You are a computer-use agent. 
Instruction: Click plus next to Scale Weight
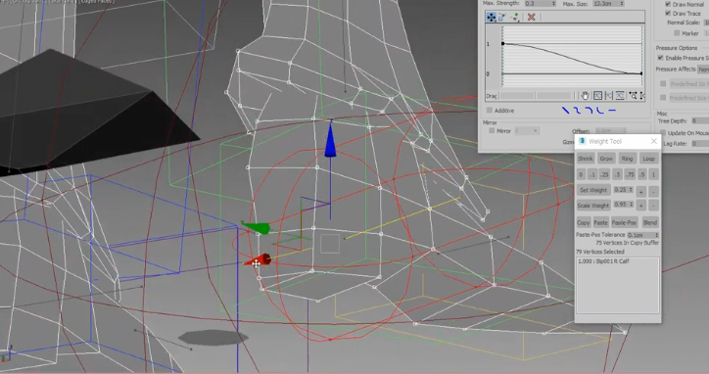pos(641,206)
